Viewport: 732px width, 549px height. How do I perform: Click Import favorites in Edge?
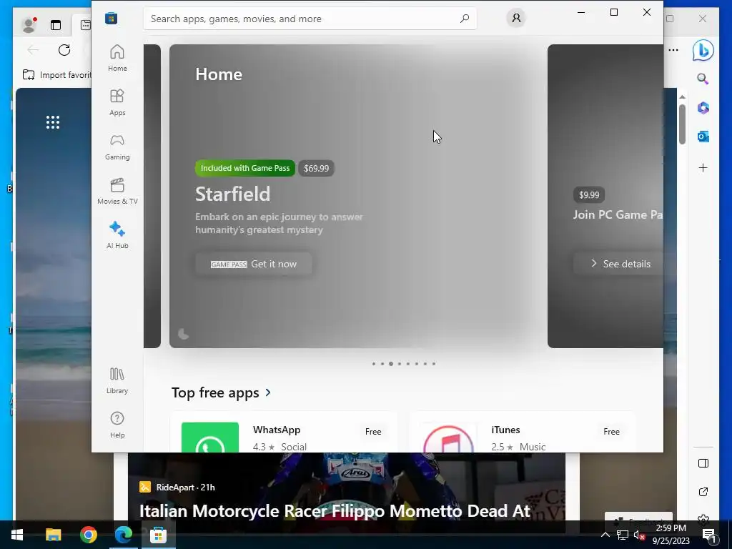pyautogui.click(x=57, y=74)
